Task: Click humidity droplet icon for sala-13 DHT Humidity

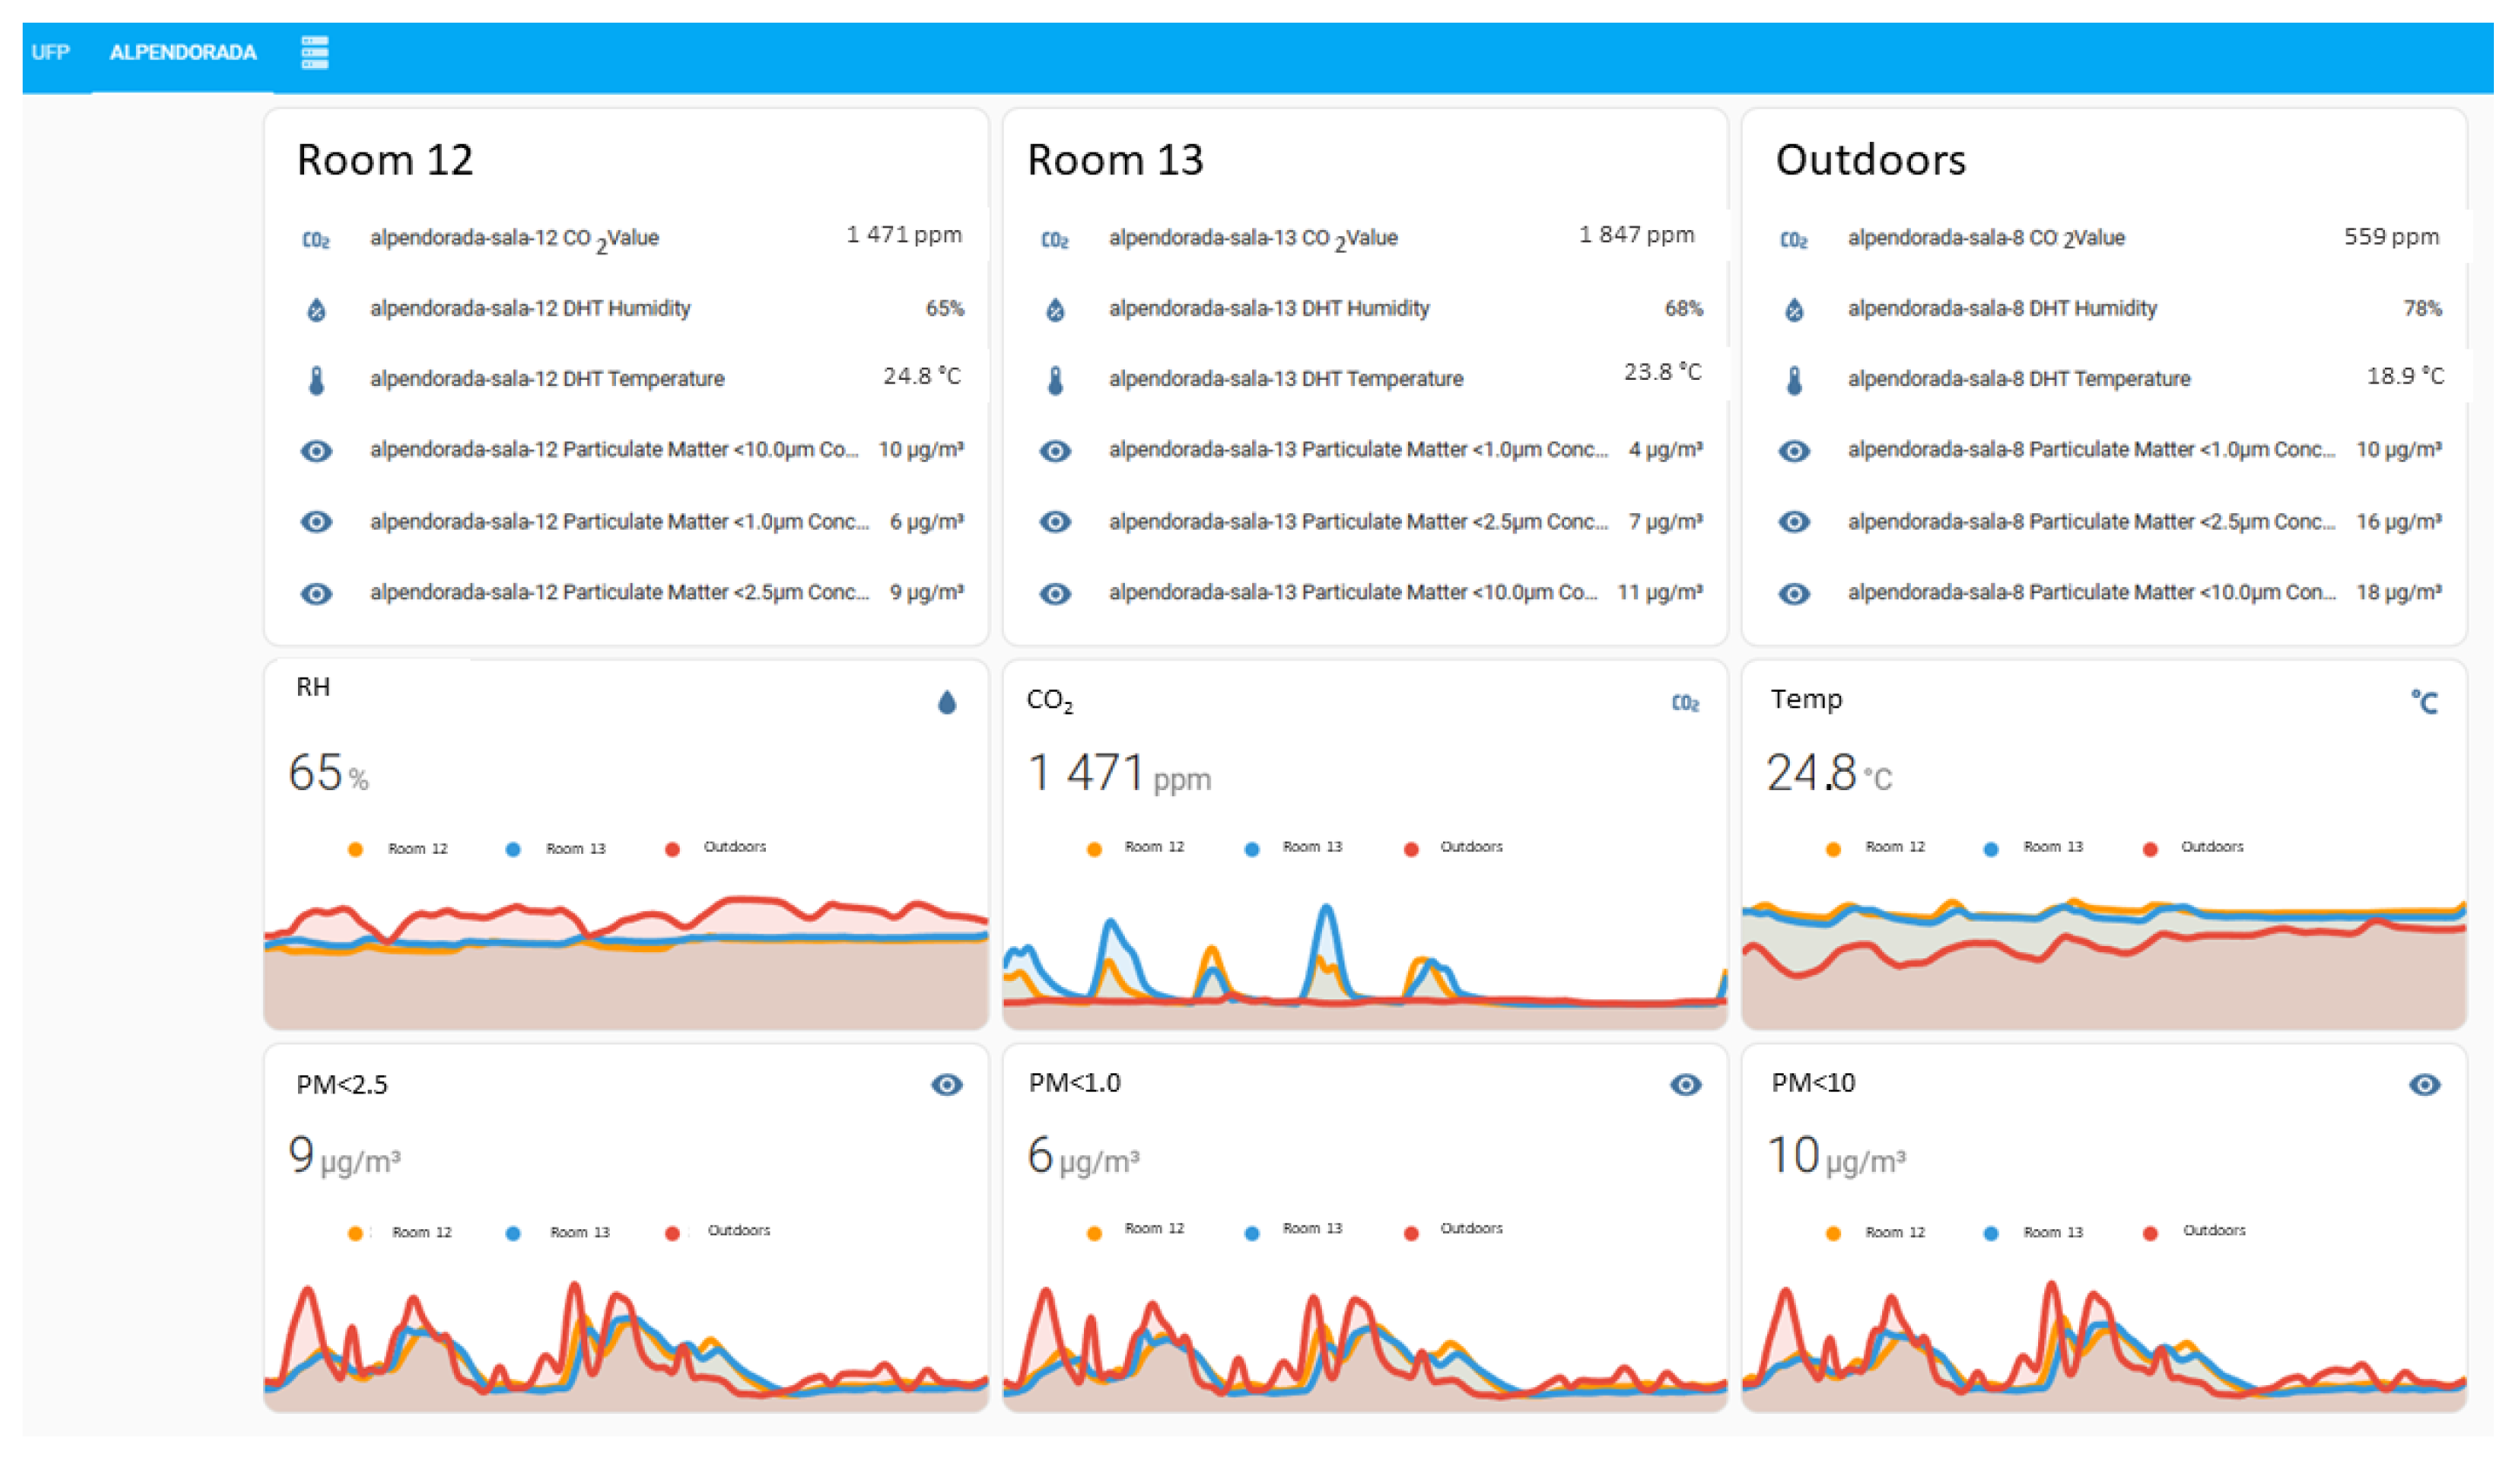Action: (1055, 310)
